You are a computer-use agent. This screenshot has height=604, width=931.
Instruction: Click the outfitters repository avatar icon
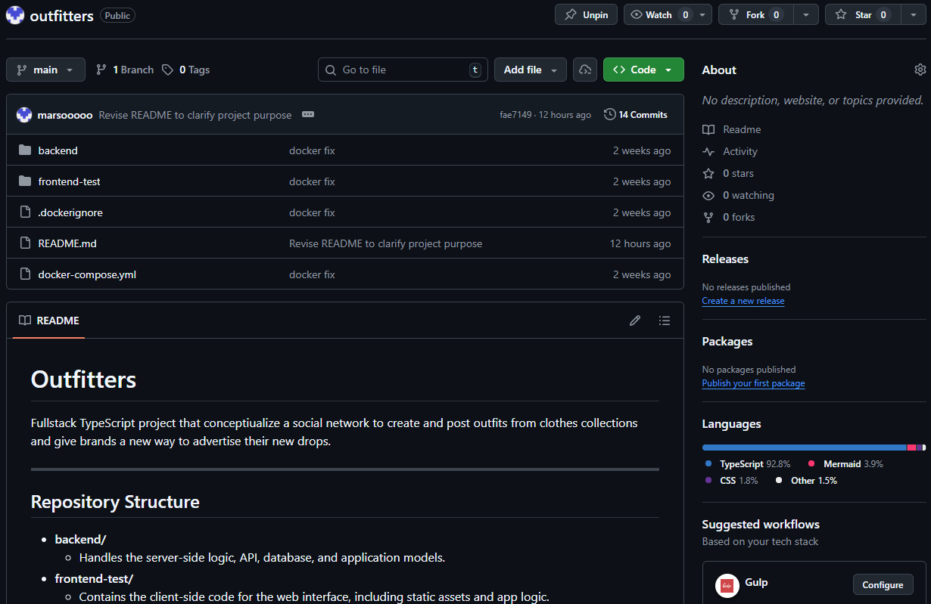click(15, 15)
